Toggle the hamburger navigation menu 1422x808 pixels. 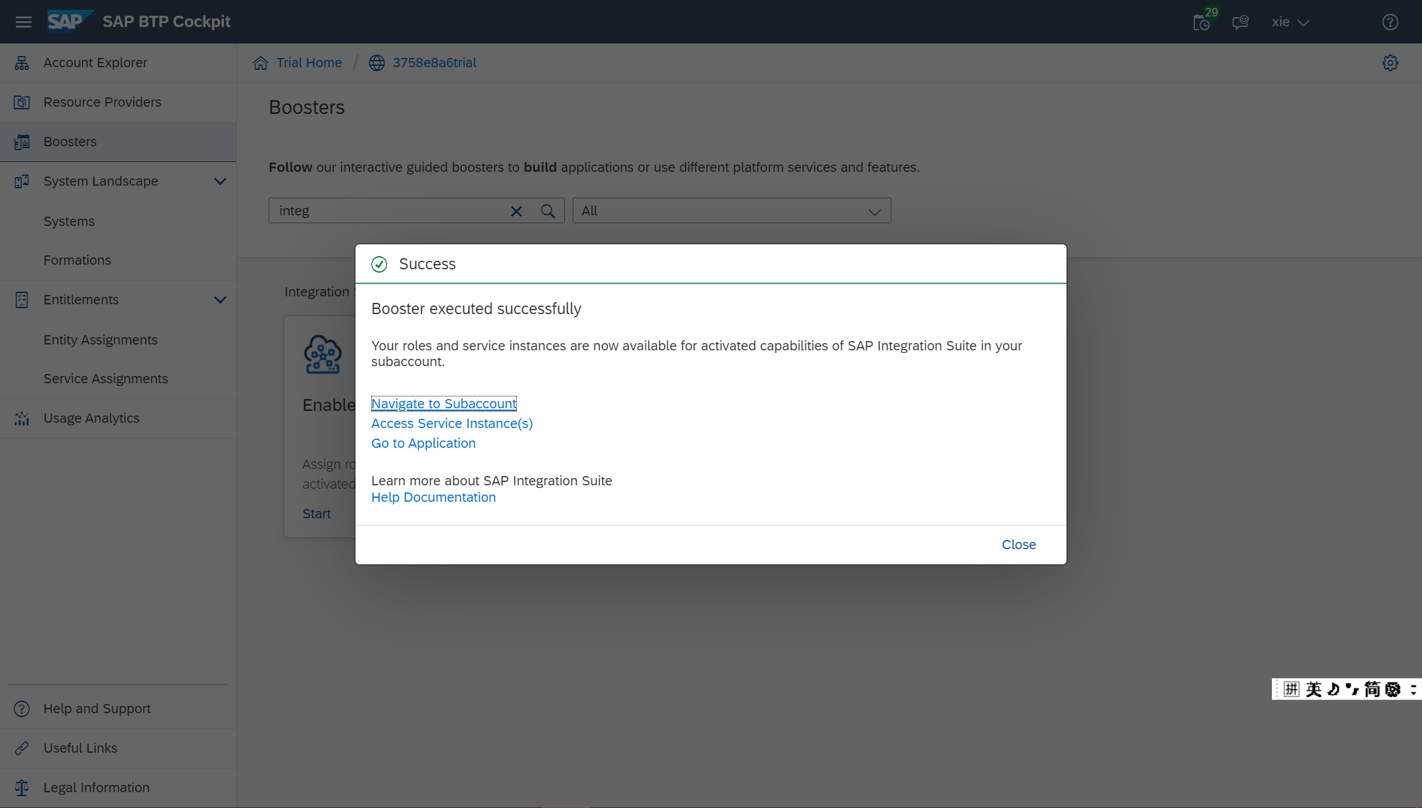pos(24,22)
